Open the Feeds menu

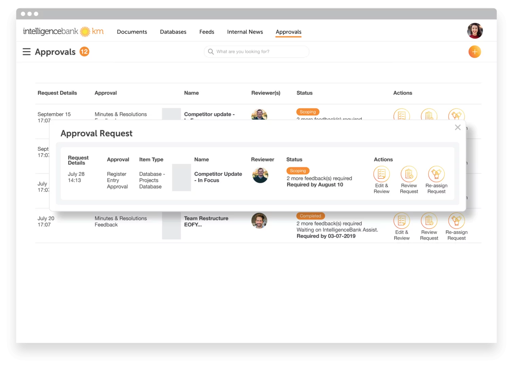pyautogui.click(x=207, y=32)
